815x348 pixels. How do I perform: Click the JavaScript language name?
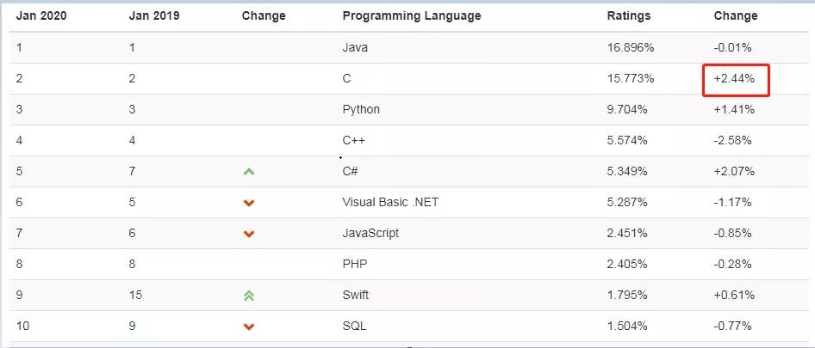[370, 233]
